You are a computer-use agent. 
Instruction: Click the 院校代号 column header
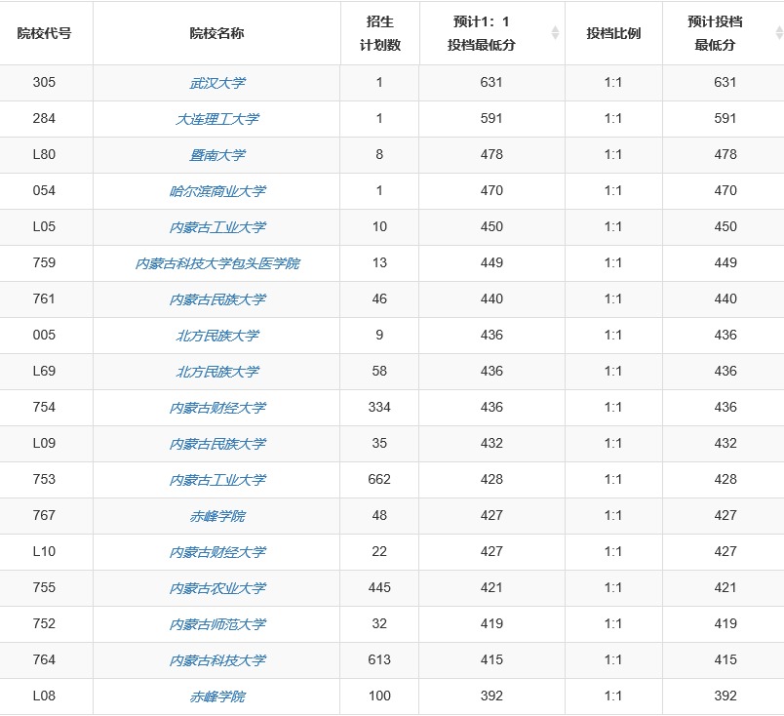45,33
